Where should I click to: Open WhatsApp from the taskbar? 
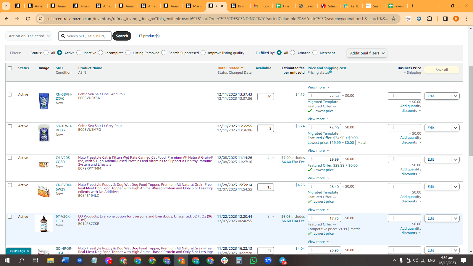click(x=254, y=260)
